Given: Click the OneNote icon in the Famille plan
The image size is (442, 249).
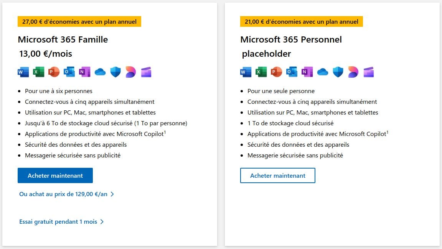Looking at the screenshot, I should [84, 72].
